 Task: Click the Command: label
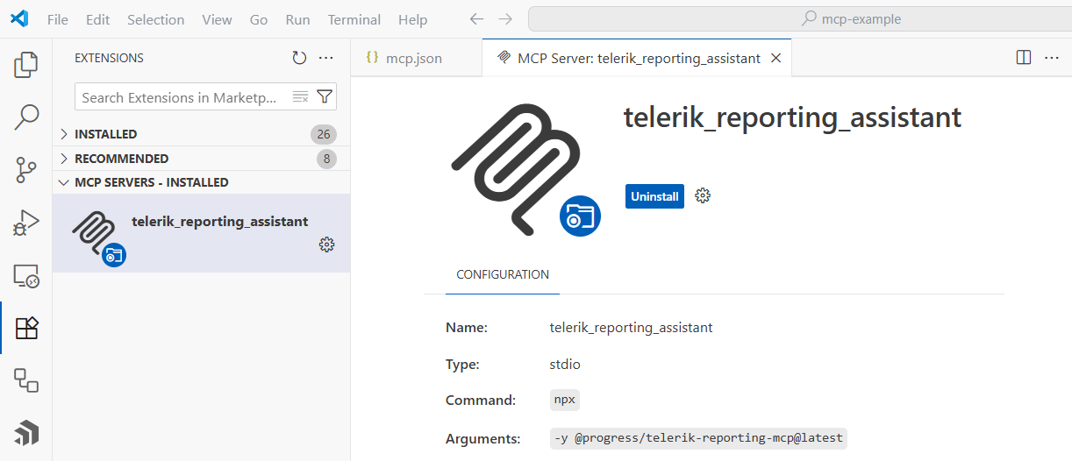480,401
